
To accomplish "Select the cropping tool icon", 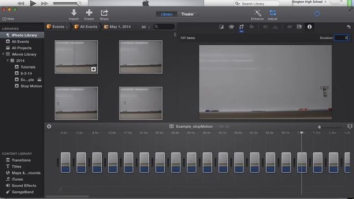I will tap(241, 27).
